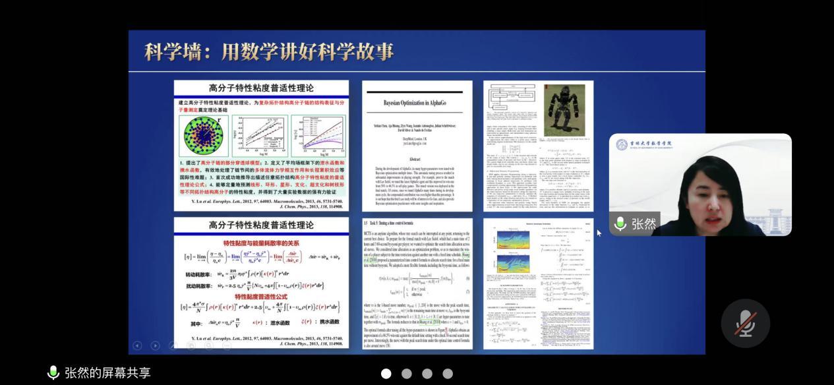This screenshot has width=834, height=385.
Task: Select the 特性粘度与能量耗散率的关系 formula panel
Action: 261,282
